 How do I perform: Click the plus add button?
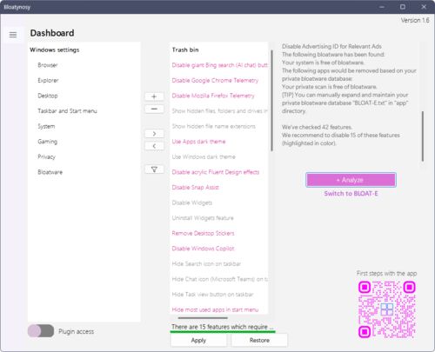click(x=154, y=96)
